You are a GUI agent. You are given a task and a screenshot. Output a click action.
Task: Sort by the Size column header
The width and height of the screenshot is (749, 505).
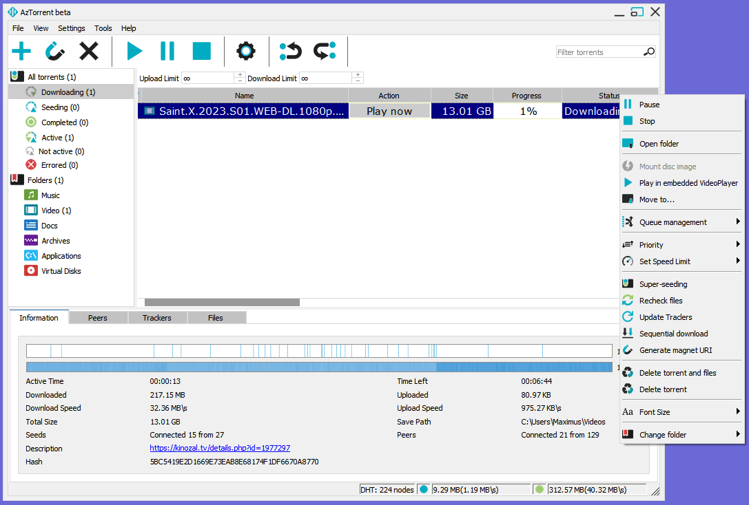coord(462,96)
